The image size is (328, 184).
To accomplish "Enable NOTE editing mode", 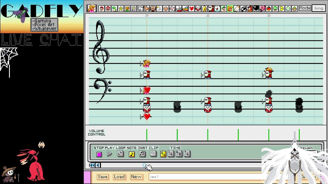I will [131, 154].
